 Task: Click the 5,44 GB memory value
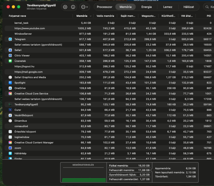(x=86, y=23)
